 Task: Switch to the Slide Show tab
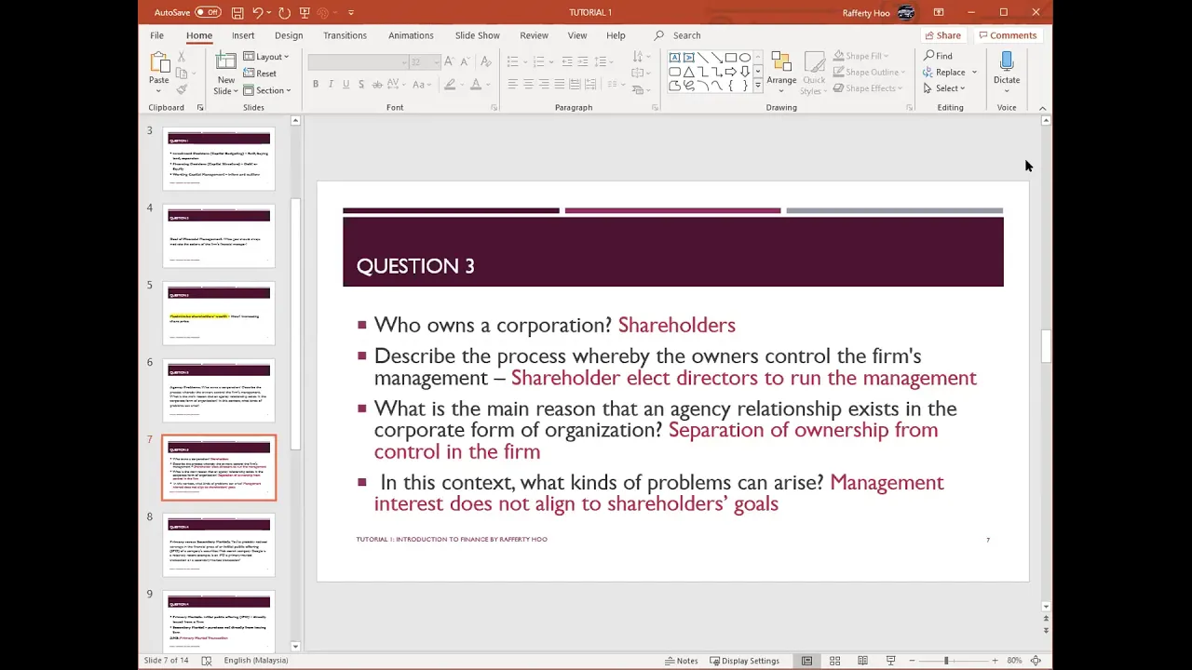coord(477,35)
